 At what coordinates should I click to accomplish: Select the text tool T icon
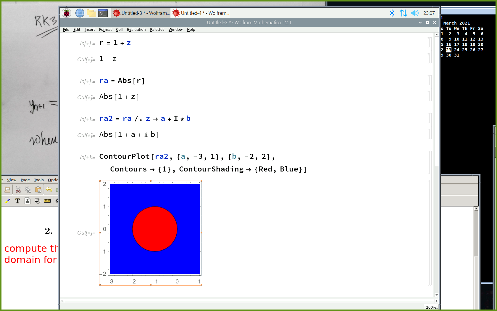[x=17, y=201]
